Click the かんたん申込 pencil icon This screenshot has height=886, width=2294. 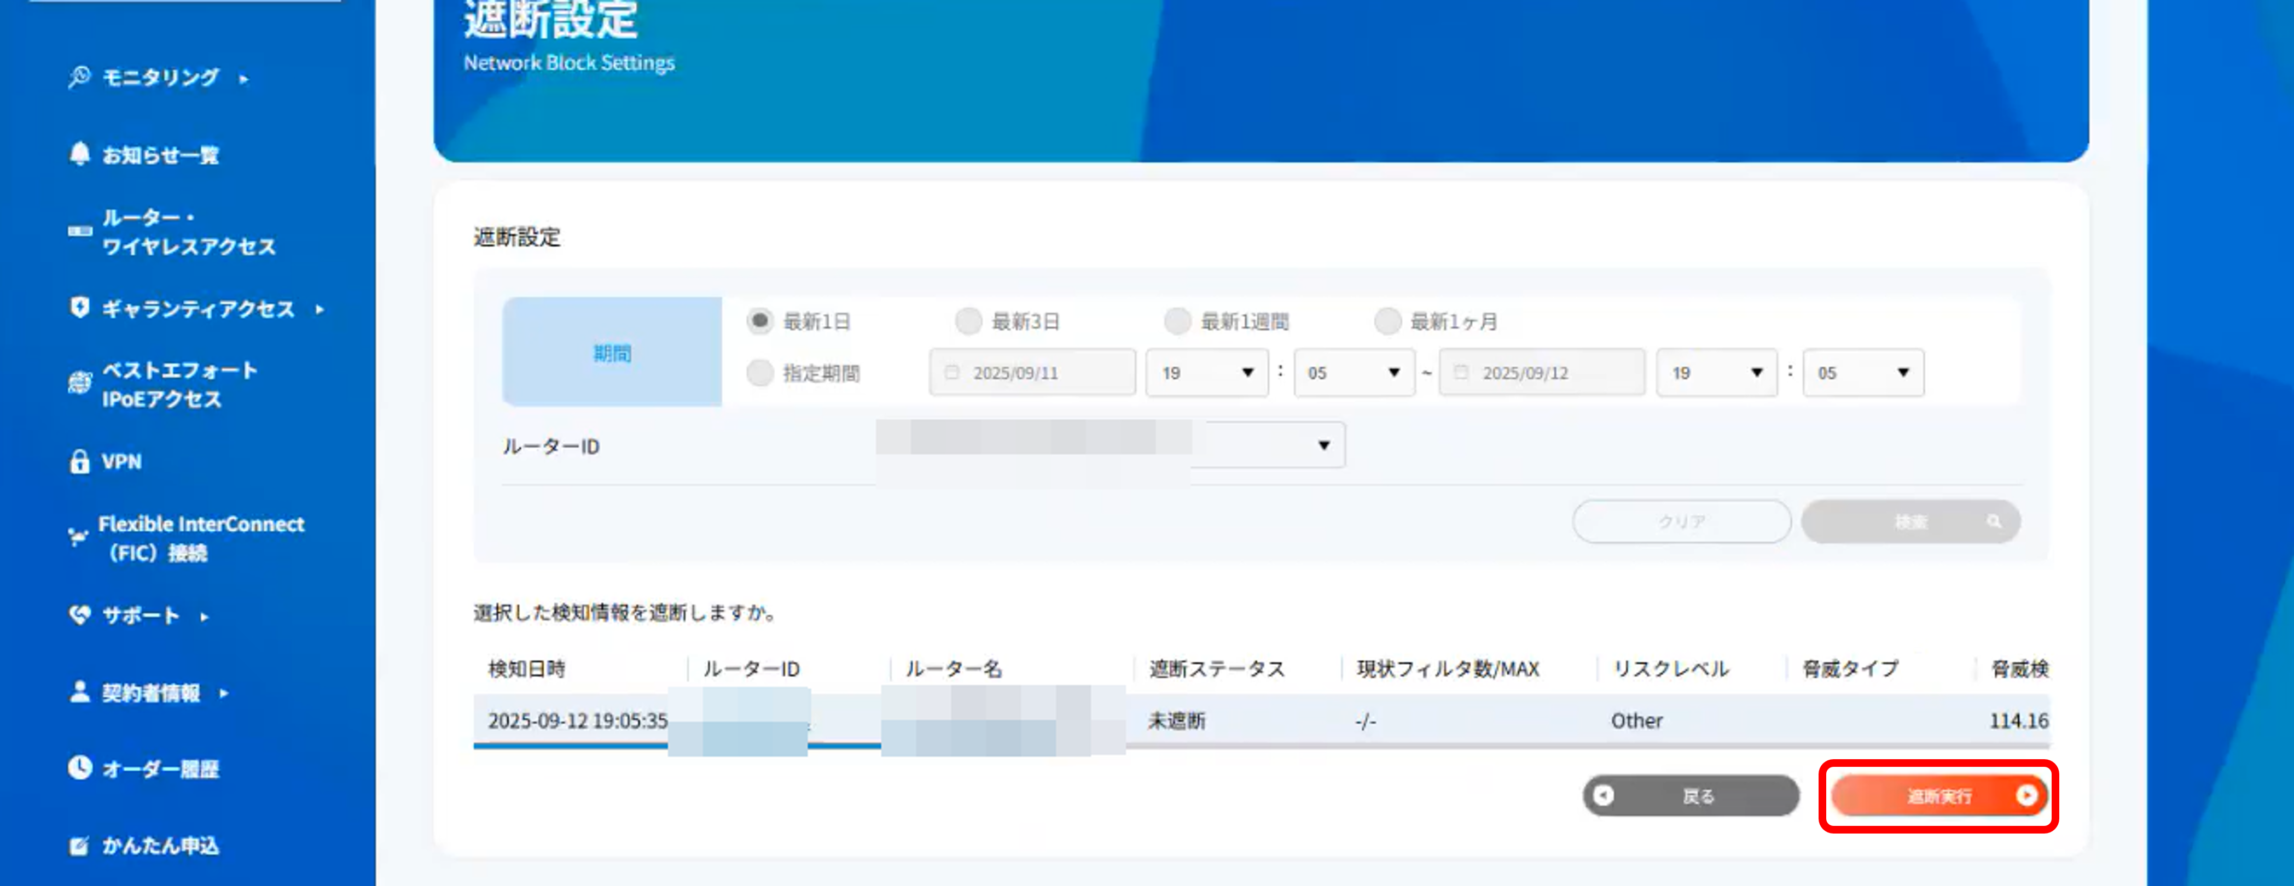coord(79,845)
